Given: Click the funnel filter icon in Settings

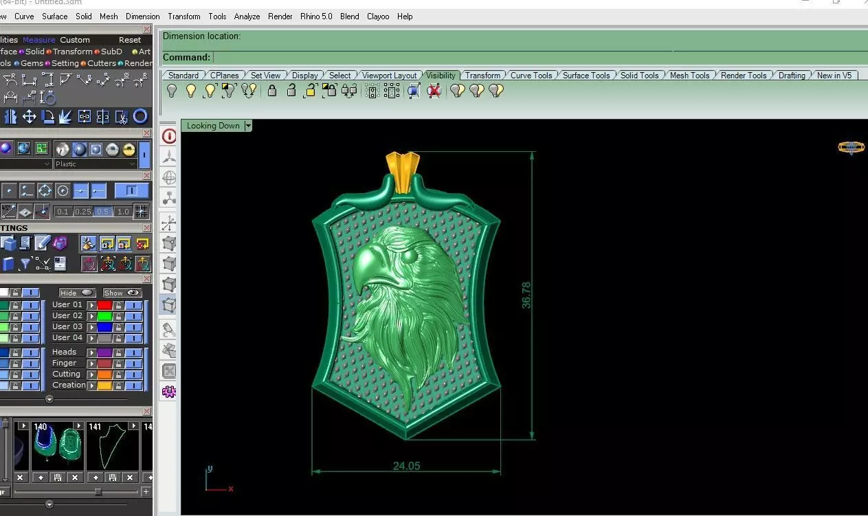Looking at the screenshot, I should click(x=25, y=263).
